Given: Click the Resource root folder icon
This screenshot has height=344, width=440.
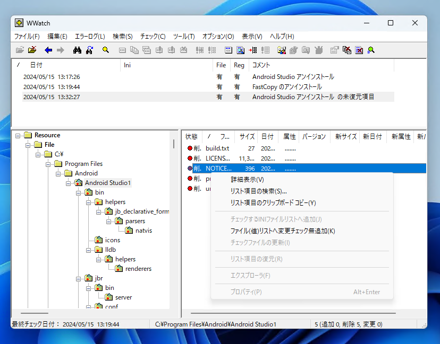Looking at the screenshot, I should click(x=28, y=135).
